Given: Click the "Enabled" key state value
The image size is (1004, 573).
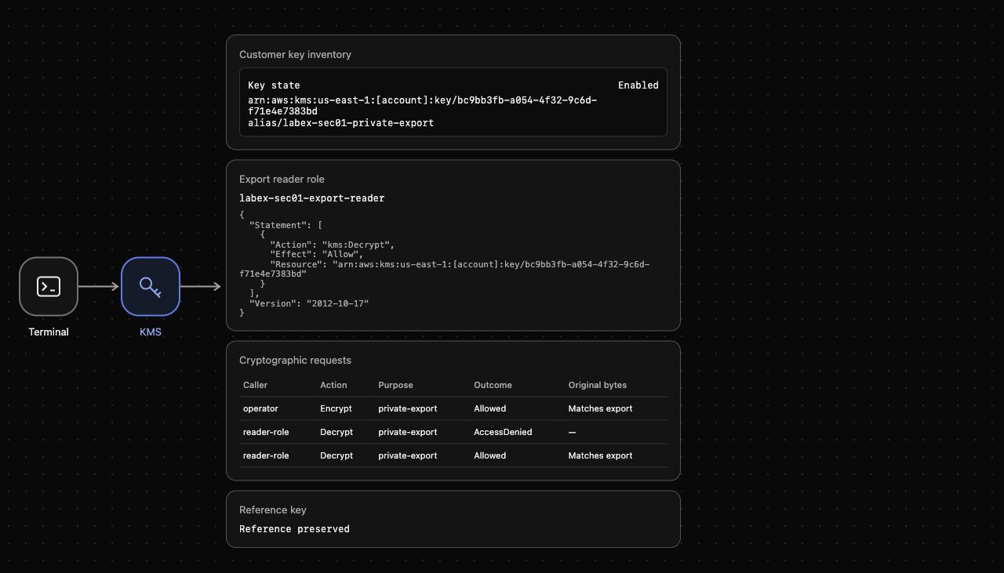Looking at the screenshot, I should pyautogui.click(x=638, y=85).
